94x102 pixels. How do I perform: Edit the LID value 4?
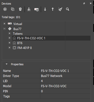coord(65,81)
